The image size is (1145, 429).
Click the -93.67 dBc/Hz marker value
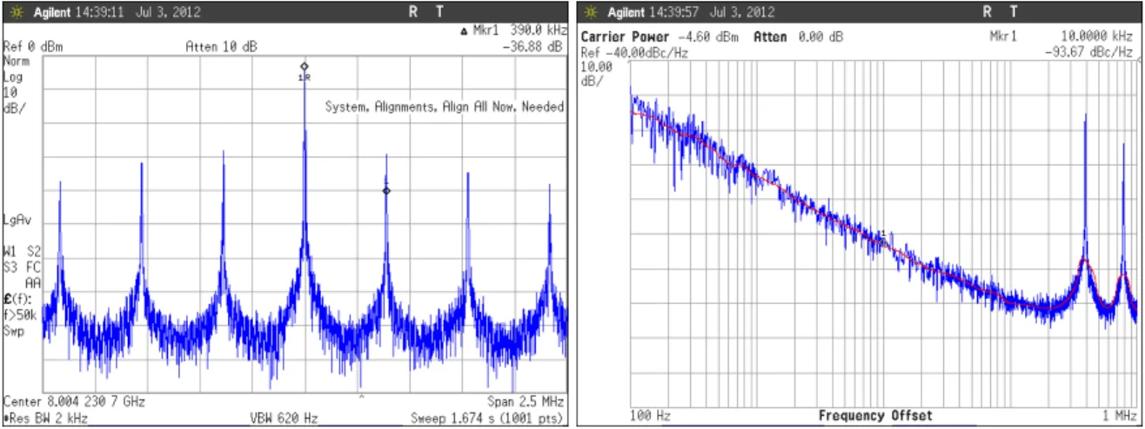1088,52
